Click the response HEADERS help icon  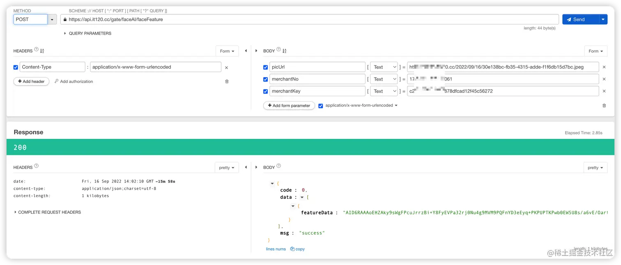click(36, 166)
